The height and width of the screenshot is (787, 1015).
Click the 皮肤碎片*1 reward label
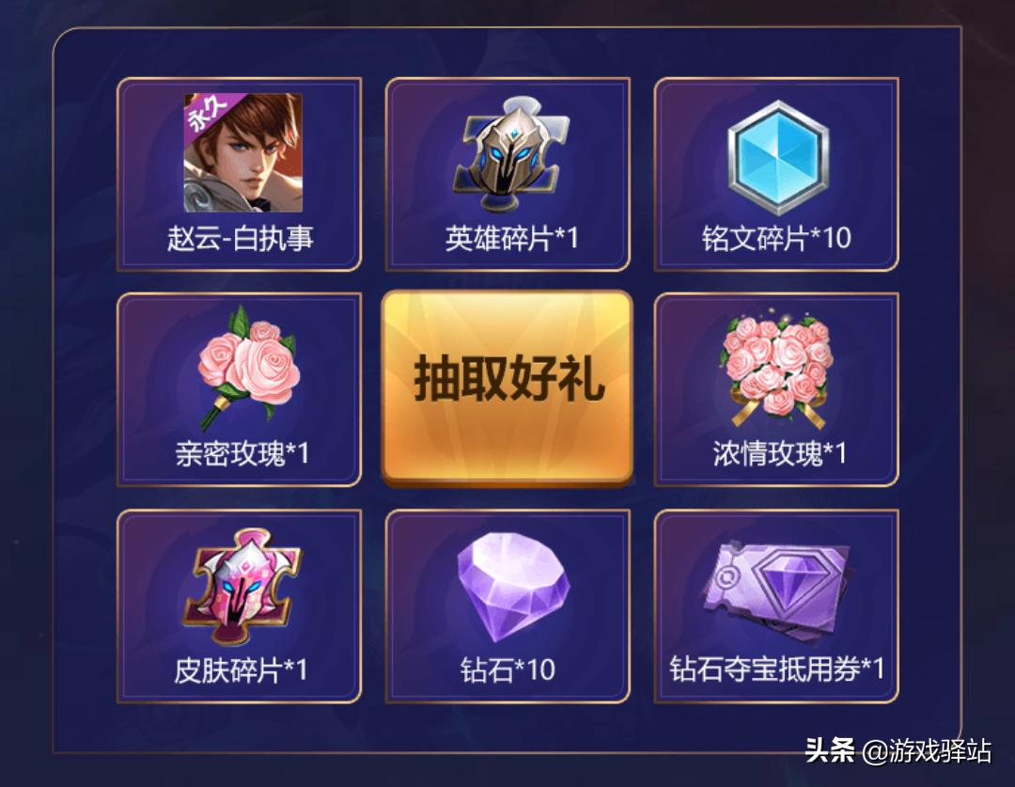[241, 669]
